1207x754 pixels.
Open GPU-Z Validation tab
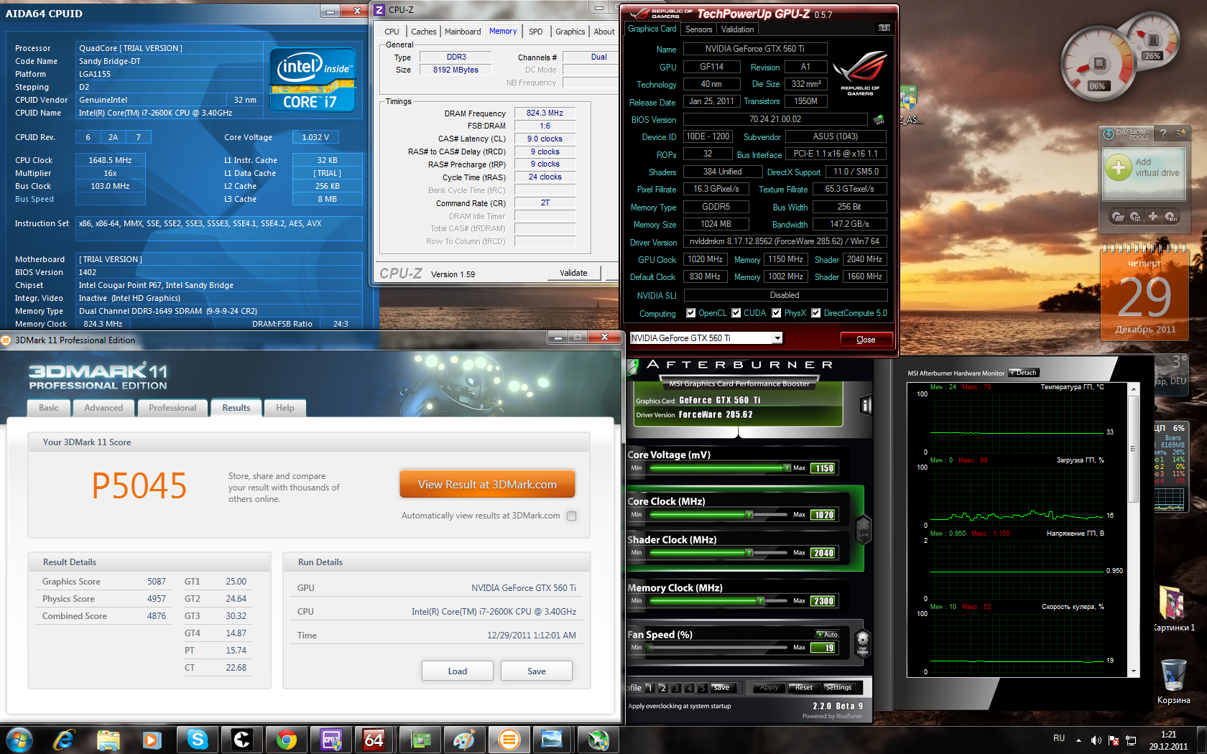coord(737,29)
